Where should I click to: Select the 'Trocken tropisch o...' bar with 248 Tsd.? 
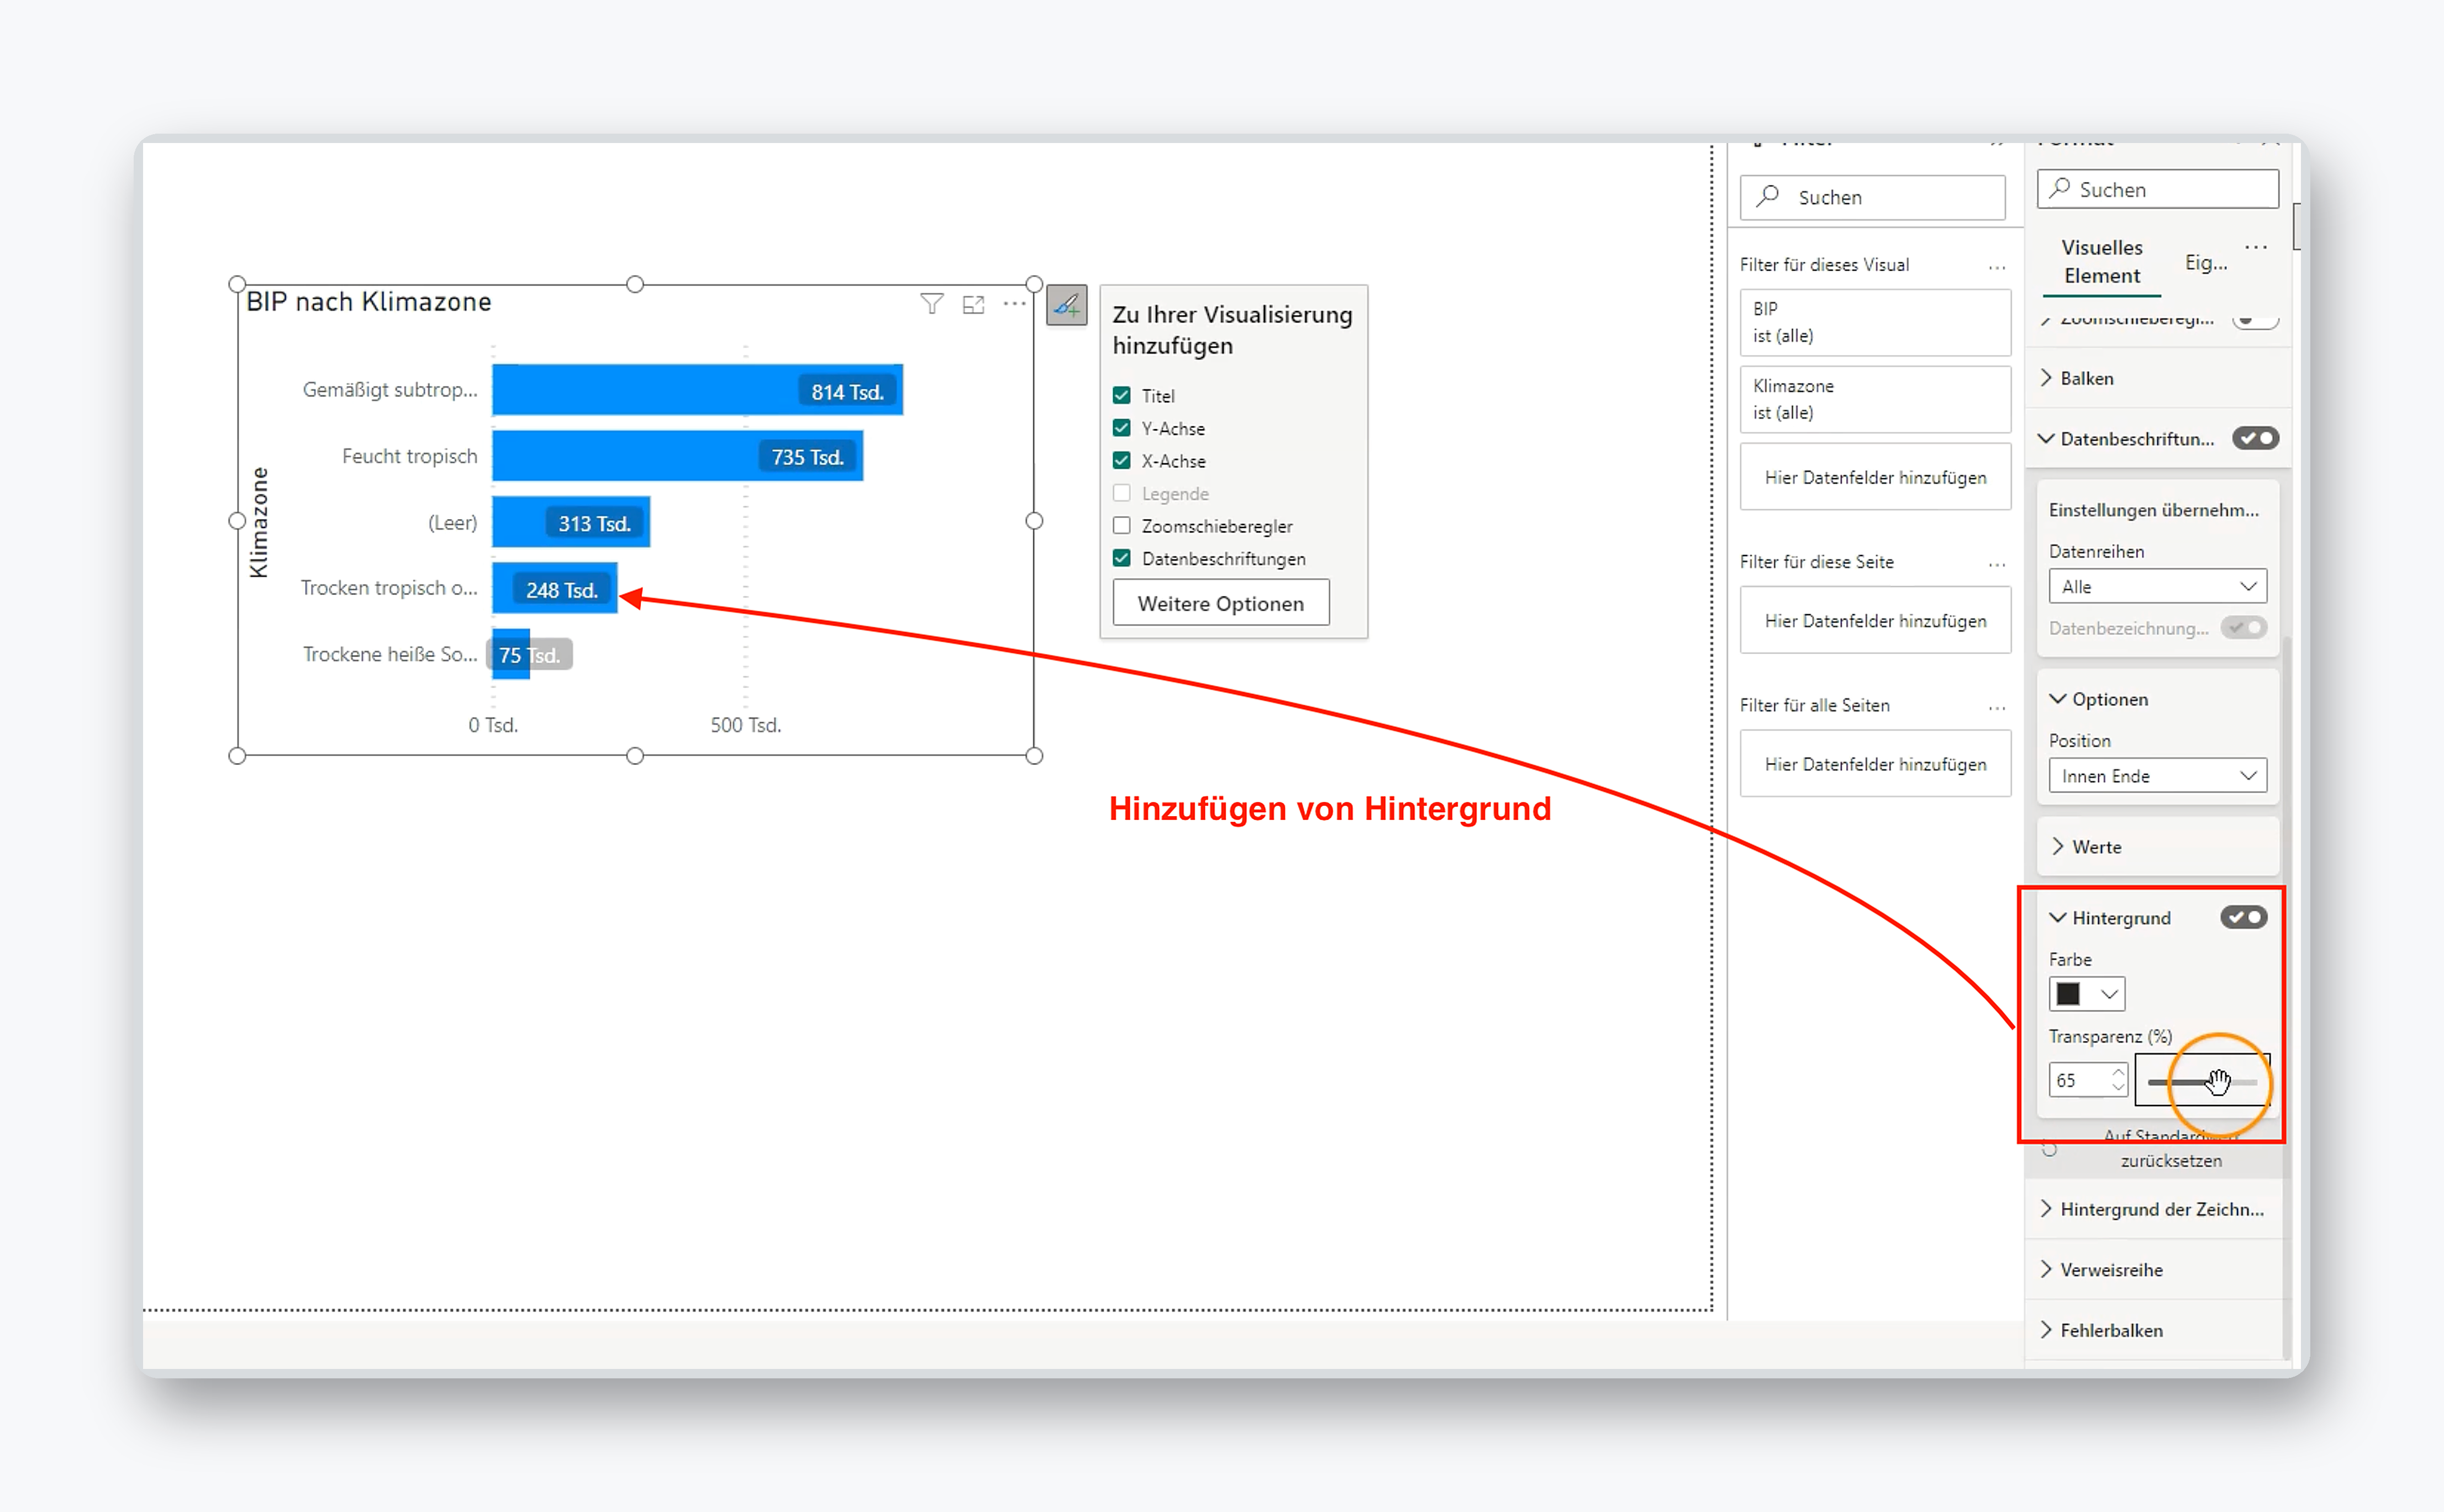pyautogui.click(x=555, y=588)
